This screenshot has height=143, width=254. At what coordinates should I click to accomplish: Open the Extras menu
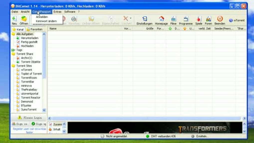coord(57,12)
